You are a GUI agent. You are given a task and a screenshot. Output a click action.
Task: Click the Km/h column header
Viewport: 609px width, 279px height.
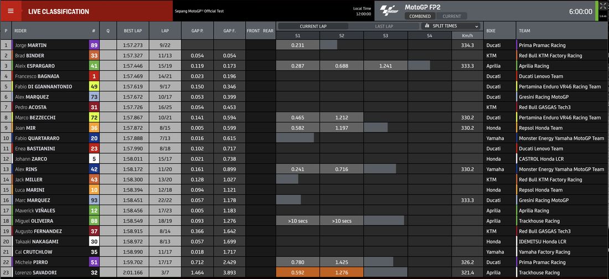(x=468, y=35)
